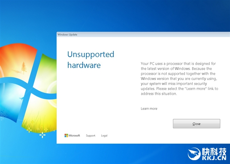Click the empty desktop area below the dialog
Screen dimensions: 230x164
click(115, 153)
